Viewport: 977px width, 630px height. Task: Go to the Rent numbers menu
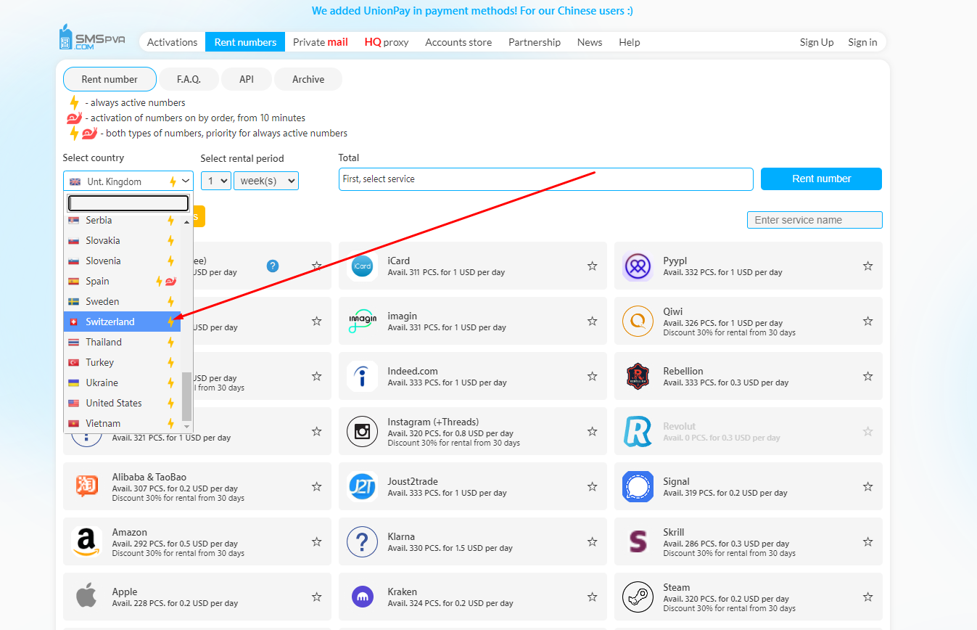(x=245, y=42)
